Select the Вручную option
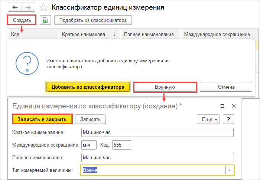 click(165, 87)
